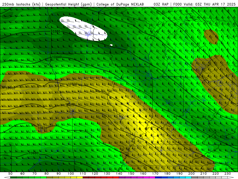Click the 160 label on the color scale
This screenshot has height=179, width=238.
(x=143, y=174)
